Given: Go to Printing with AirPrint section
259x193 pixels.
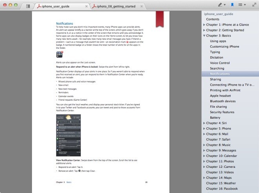Looking at the screenshot, I should [x=225, y=90].
